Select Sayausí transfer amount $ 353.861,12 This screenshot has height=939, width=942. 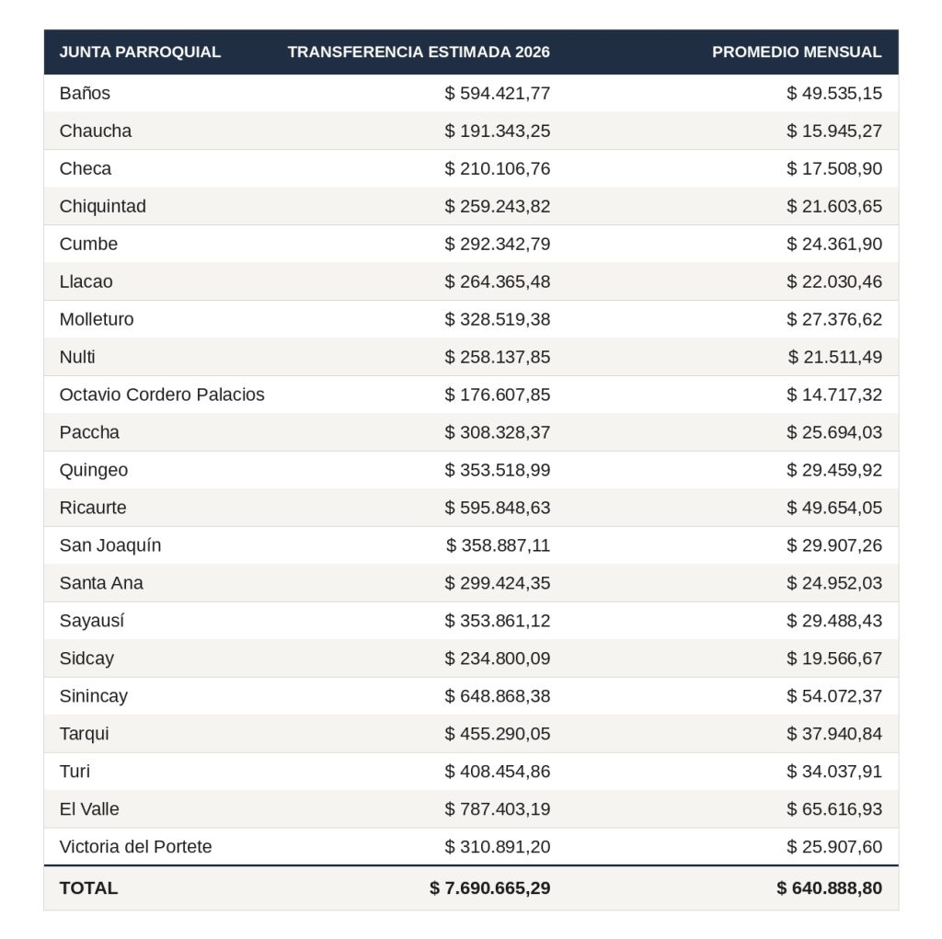coord(498,621)
